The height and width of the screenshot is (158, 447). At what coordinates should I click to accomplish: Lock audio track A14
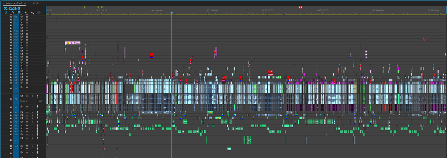[11, 153]
